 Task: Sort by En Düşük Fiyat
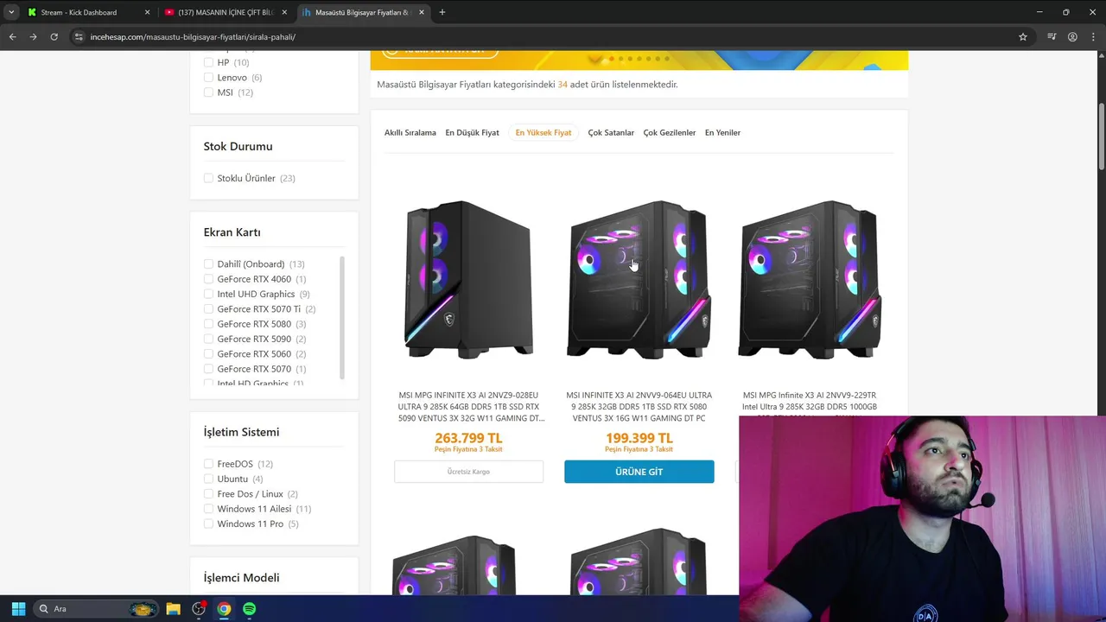[472, 133]
